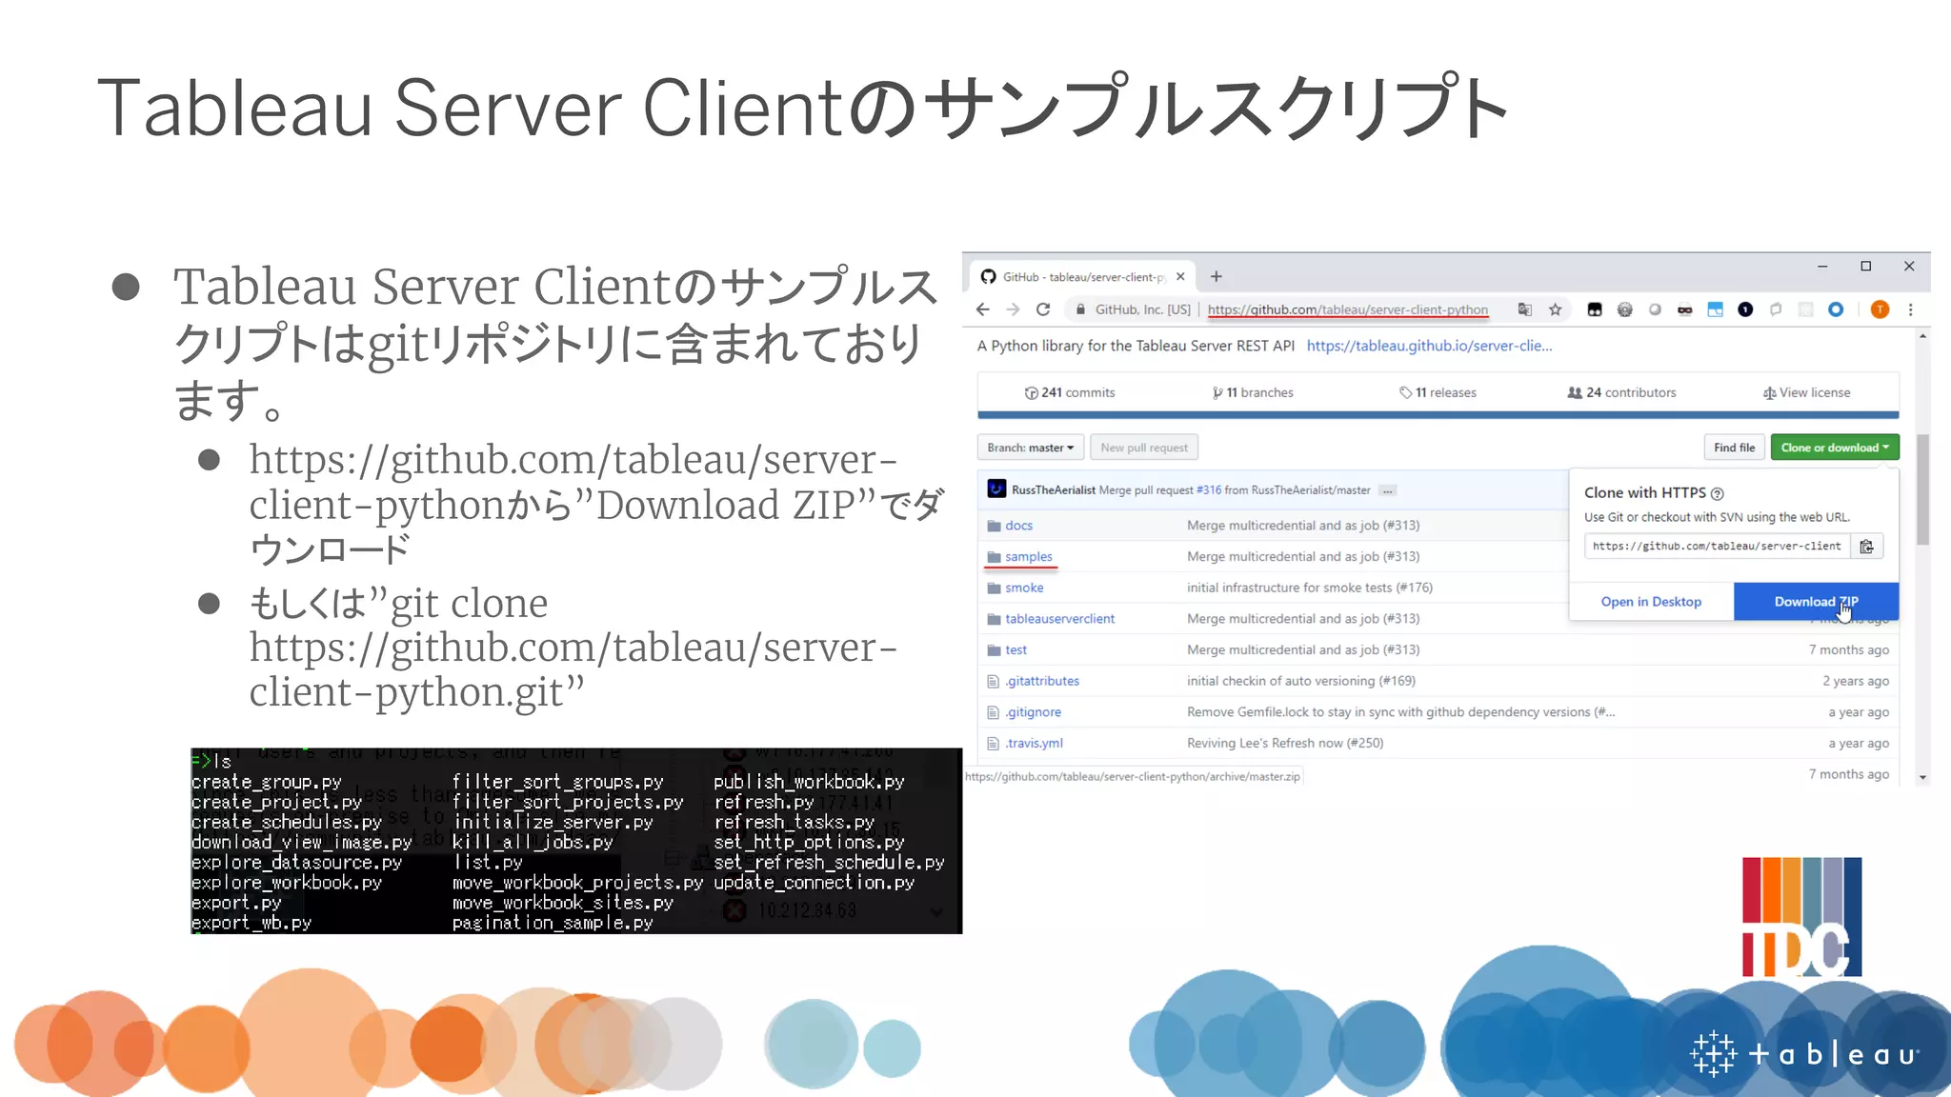Click commit message 'initial infrastructure for smoke tests (#176)'
The image size is (1951, 1097).
[1310, 588]
